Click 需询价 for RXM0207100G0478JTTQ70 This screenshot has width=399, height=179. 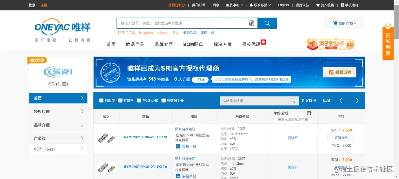pos(293,138)
